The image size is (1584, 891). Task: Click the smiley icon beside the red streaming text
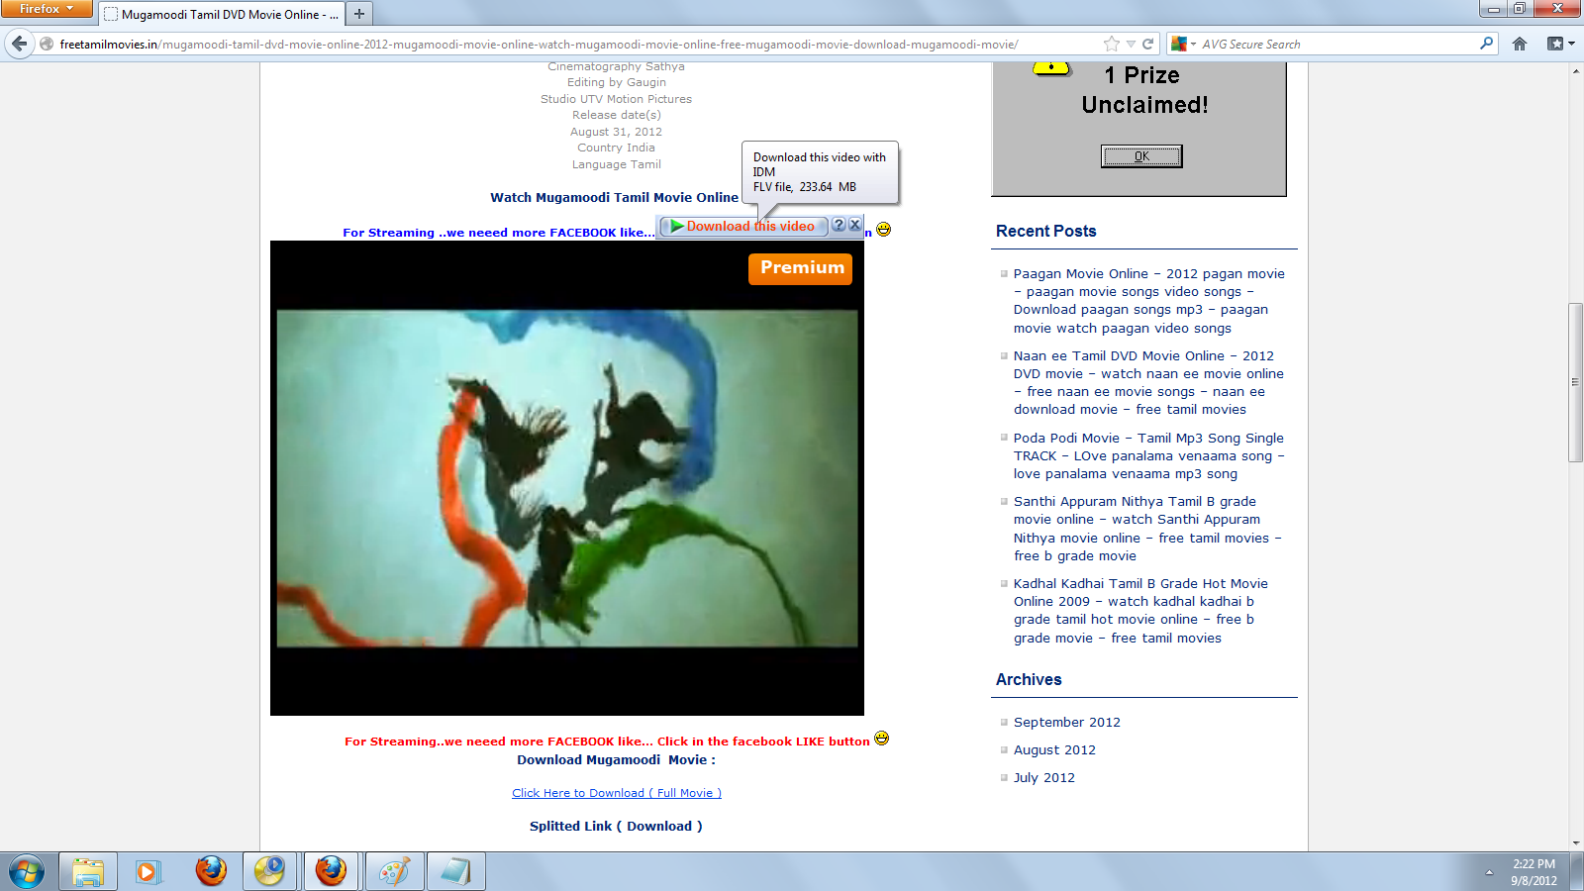(x=881, y=739)
